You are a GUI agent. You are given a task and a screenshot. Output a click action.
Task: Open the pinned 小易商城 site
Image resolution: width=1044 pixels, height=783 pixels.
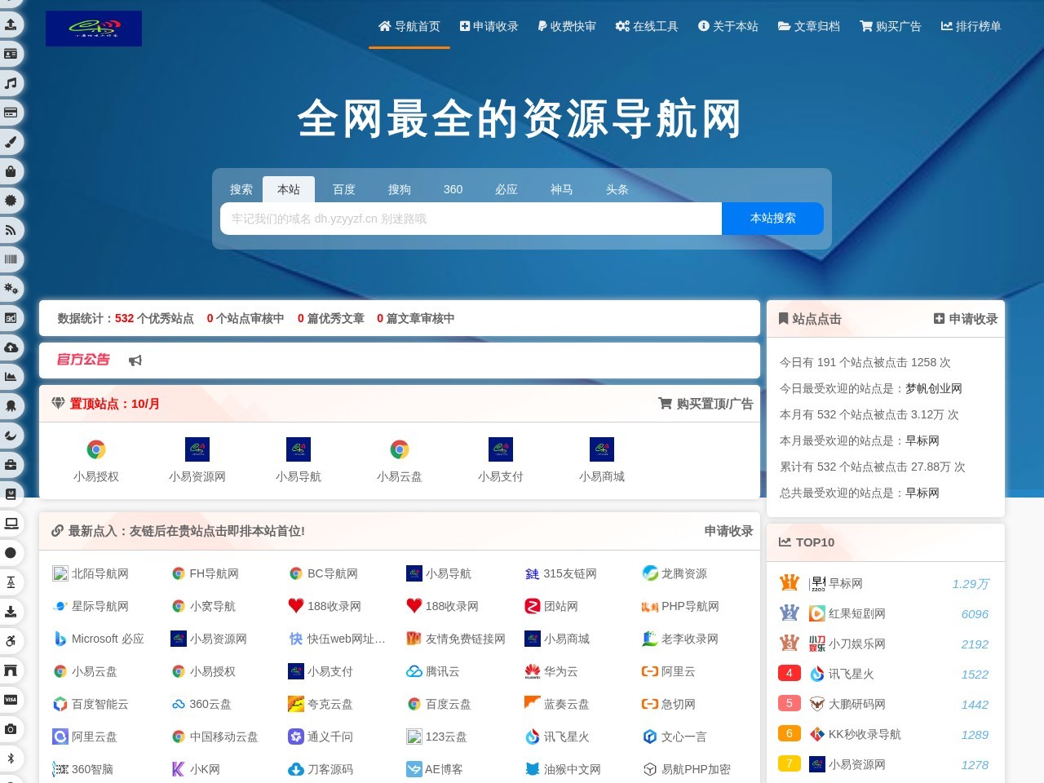pos(602,461)
